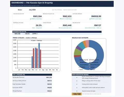Viewport: 124px width, 97px height.
Task: Click the Minyak Rambut row
Action: tap(32, 91)
